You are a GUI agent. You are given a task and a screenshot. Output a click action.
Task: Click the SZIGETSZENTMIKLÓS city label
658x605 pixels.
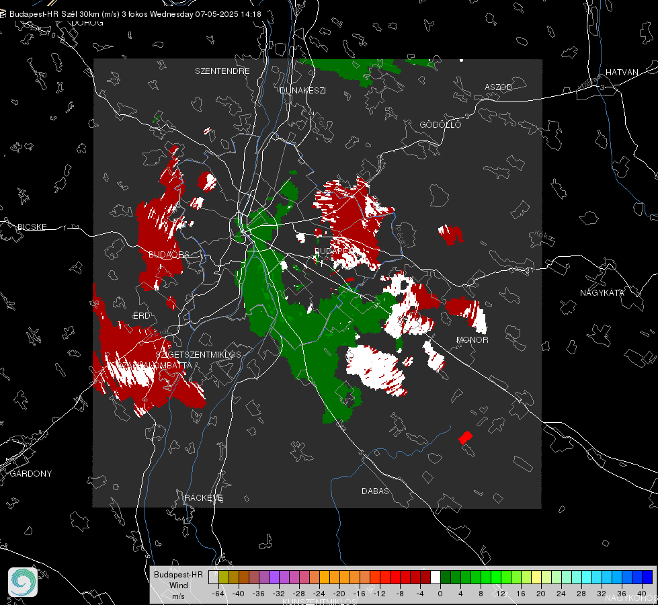pyautogui.click(x=198, y=354)
